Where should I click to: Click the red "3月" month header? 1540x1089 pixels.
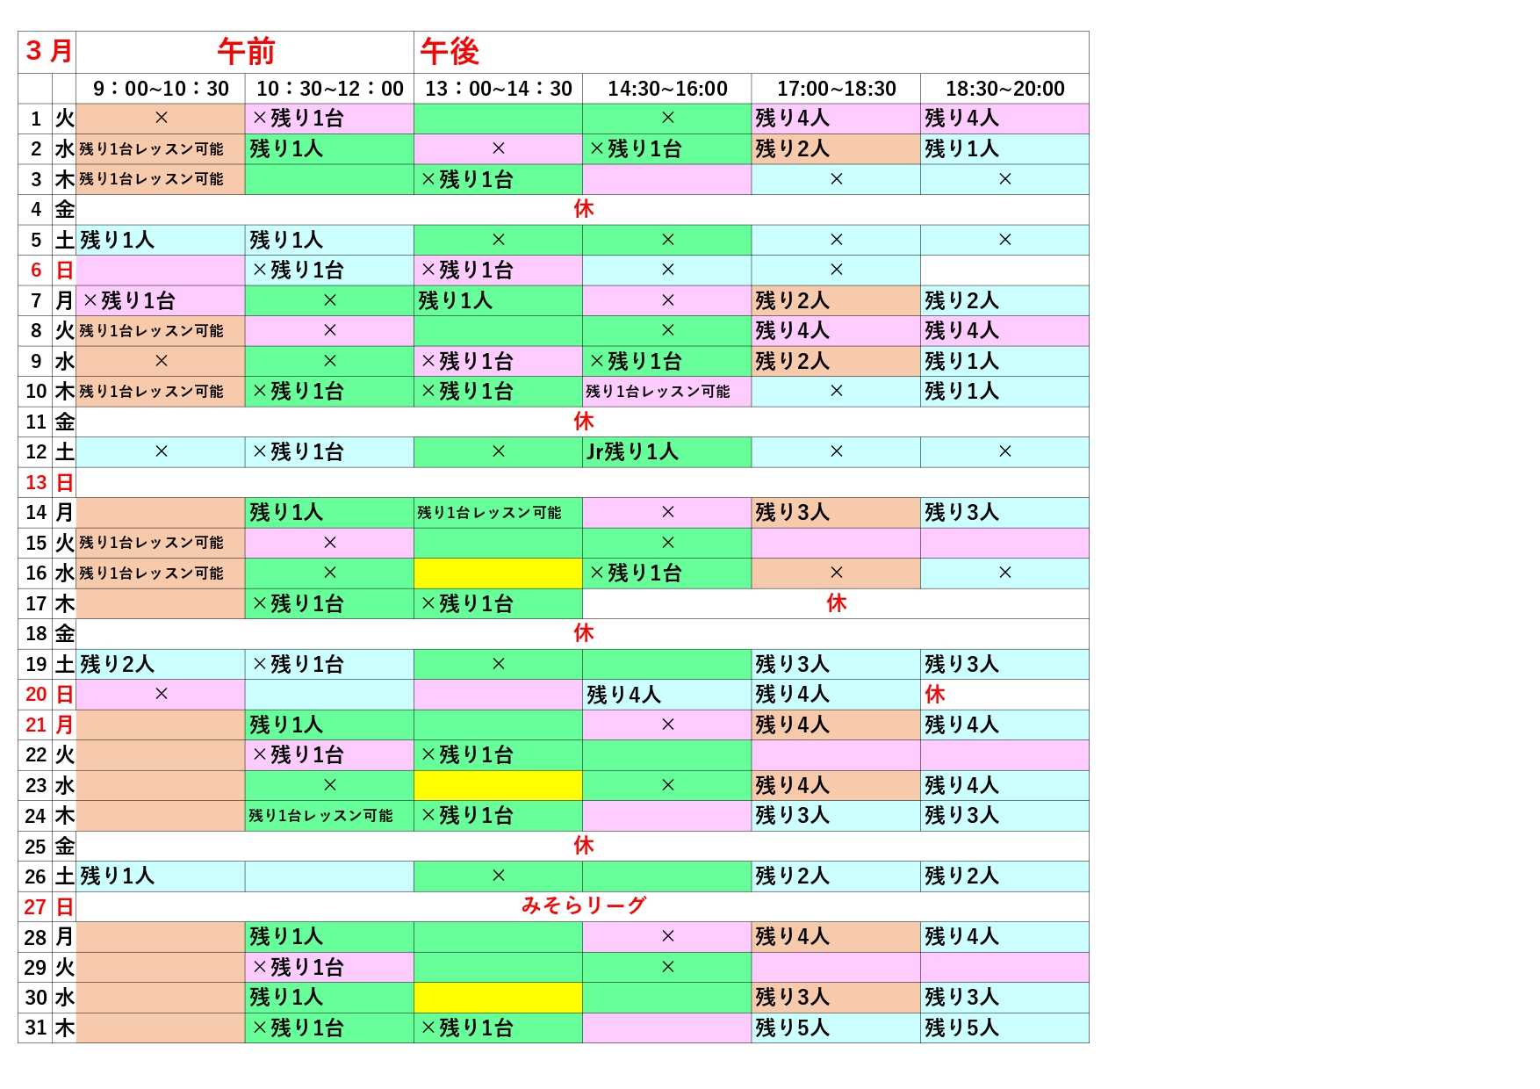(x=48, y=51)
